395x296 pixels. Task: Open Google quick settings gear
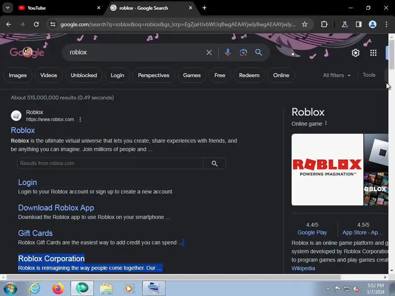355,53
